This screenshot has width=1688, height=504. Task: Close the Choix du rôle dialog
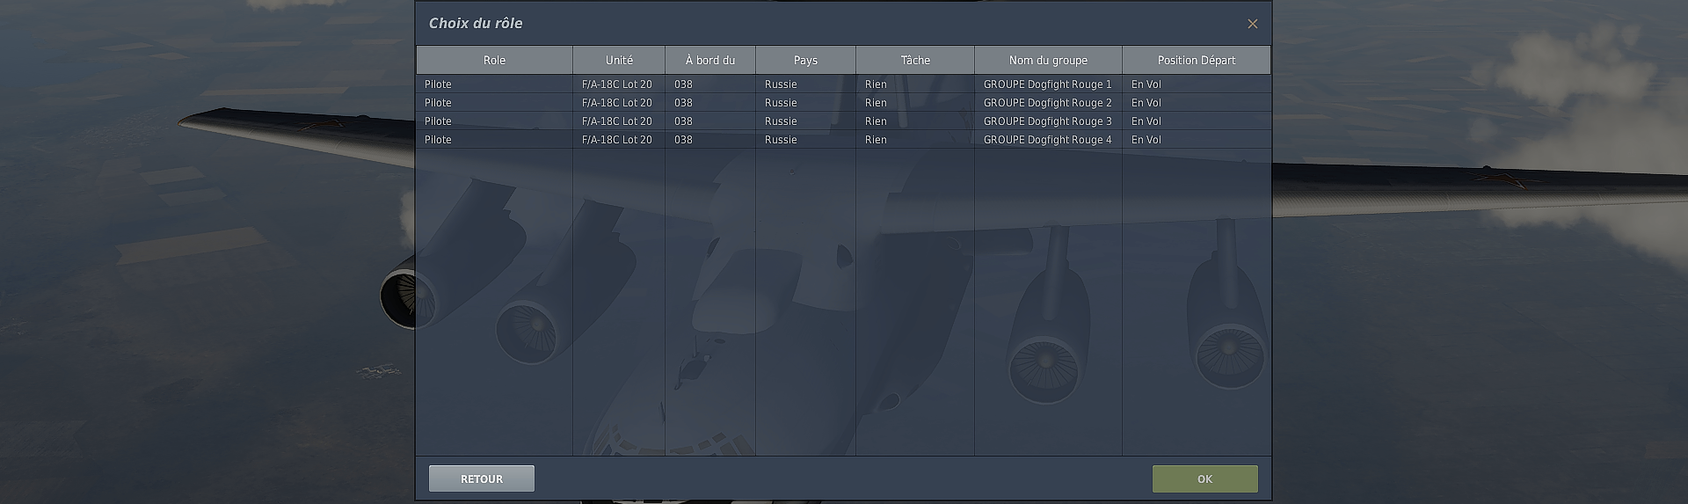[x=1253, y=24]
